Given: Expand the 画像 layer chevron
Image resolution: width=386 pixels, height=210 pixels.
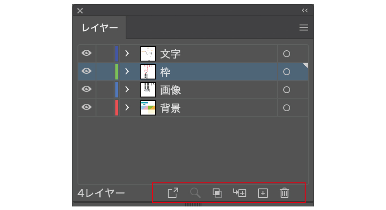Looking at the screenshot, I should pyautogui.click(x=127, y=90).
